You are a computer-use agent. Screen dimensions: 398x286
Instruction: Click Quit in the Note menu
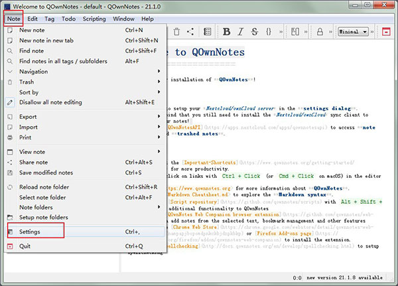coord(26,246)
